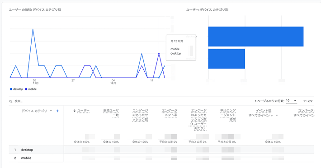
Task: Open the rows-per-page dropdown showing 10
Action: click(292, 101)
